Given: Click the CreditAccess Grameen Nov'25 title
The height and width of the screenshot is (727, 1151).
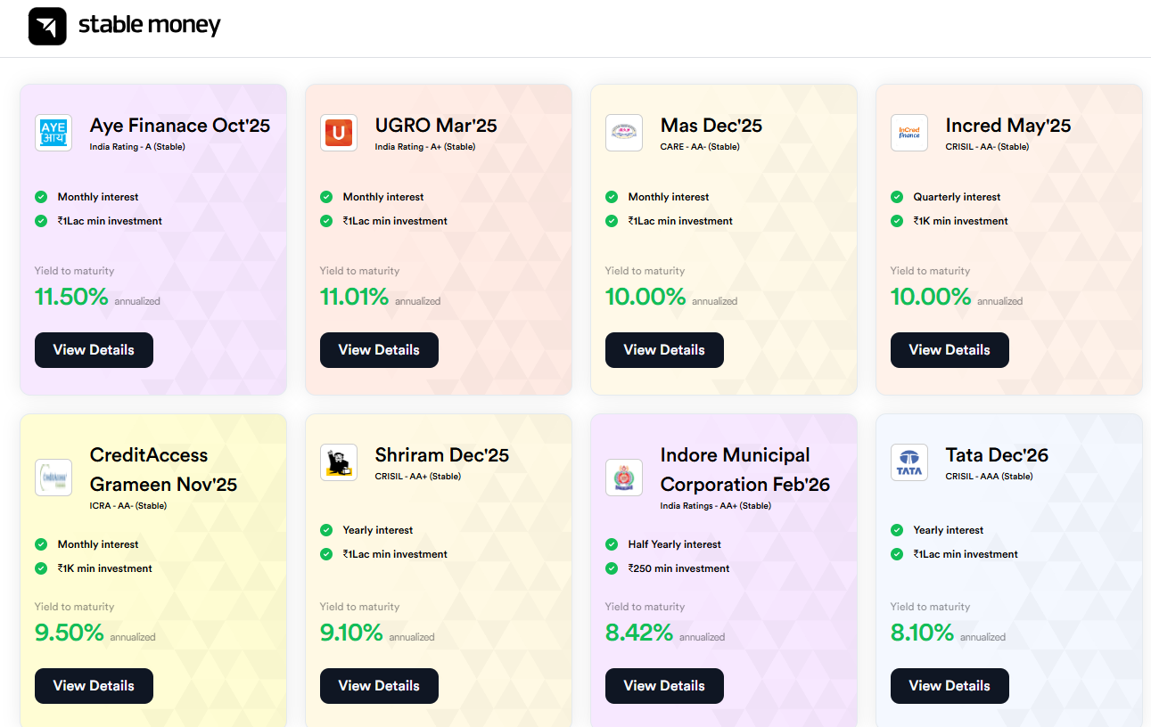Looking at the screenshot, I should pos(164,470).
